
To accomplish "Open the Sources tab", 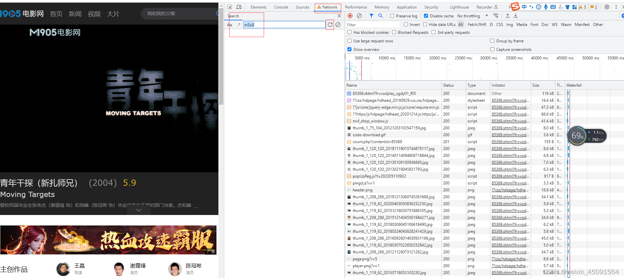I will click(302, 7).
